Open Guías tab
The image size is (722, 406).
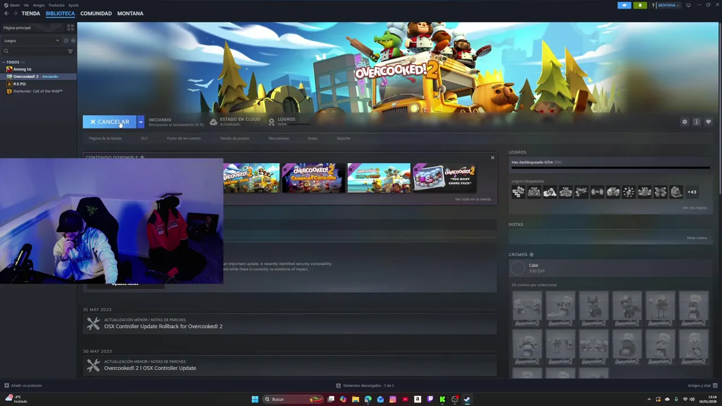pos(312,138)
